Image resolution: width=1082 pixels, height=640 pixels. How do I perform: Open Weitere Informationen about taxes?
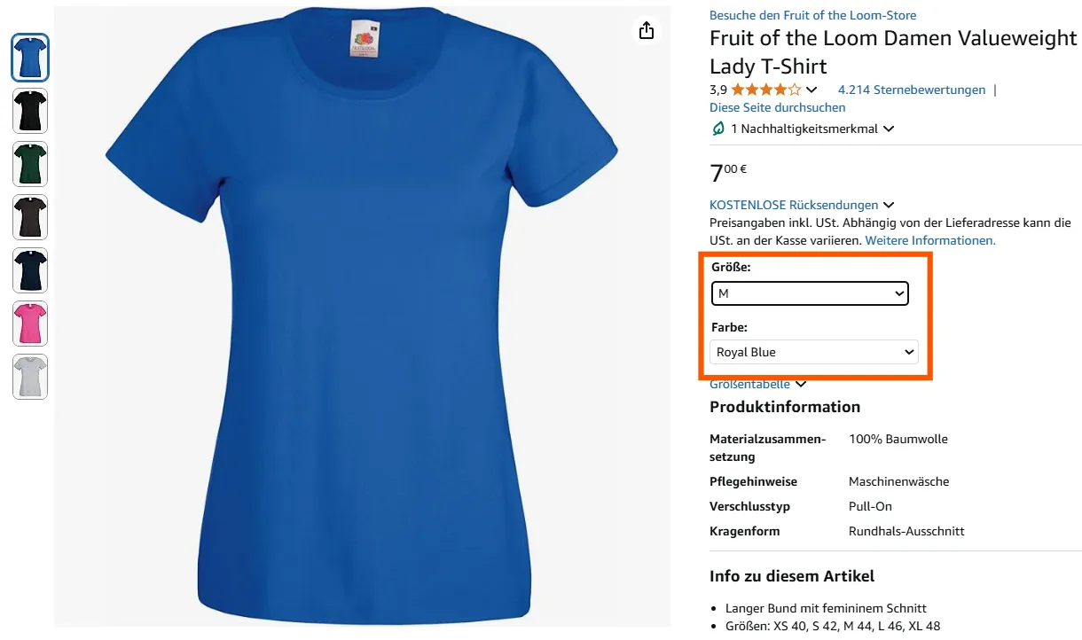pyautogui.click(x=929, y=240)
